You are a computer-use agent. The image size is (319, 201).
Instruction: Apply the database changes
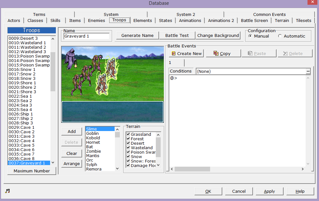[x=270, y=191]
